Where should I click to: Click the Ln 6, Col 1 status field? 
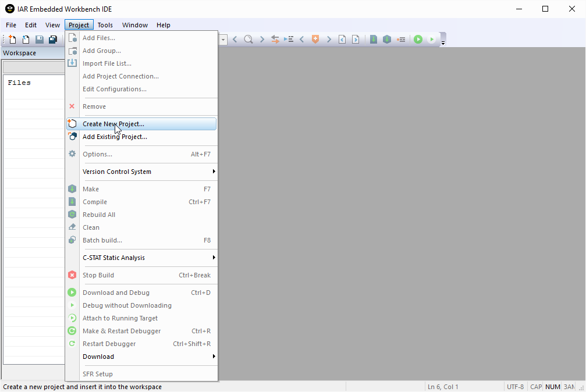click(443, 387)
